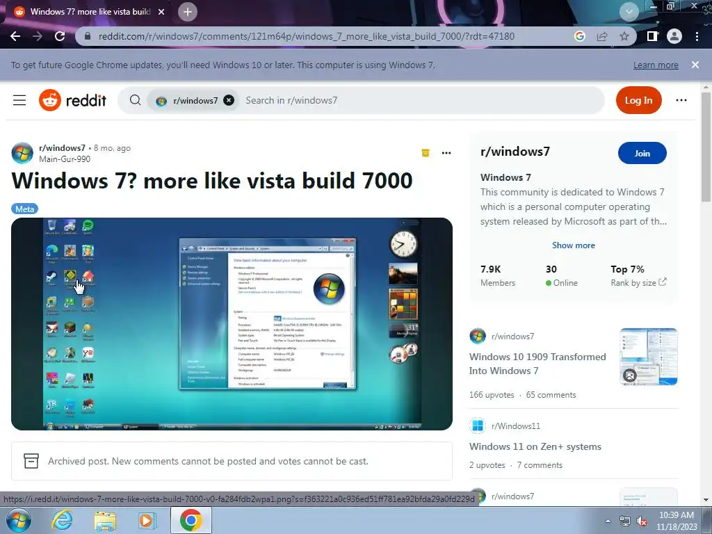Open the Windows Start menu
This screenshot has width=712, height=534.
click(18, 520)
